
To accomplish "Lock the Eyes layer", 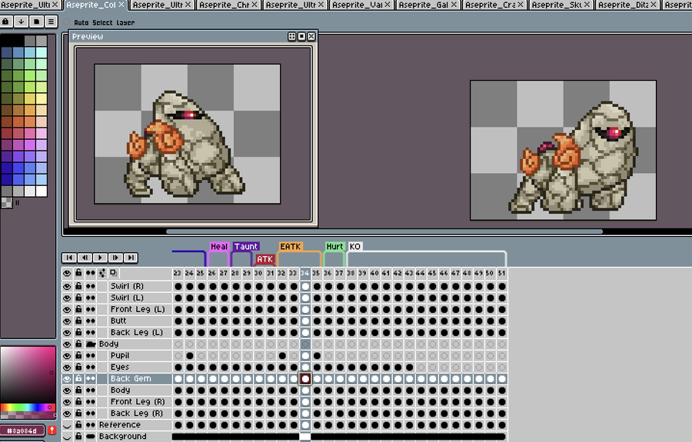I will click(x=78, y=367).
